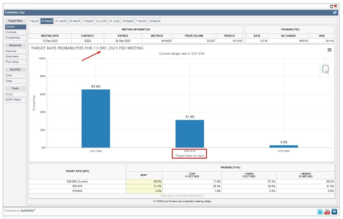Click the 71.8% value in 1 Day column

point(217,181)
